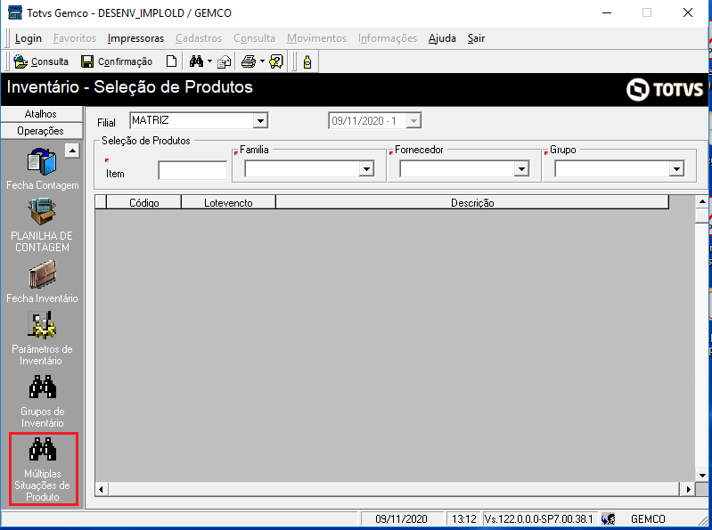Click the status bar time 13:12
The image size is (712, 530).
point(464,518)
